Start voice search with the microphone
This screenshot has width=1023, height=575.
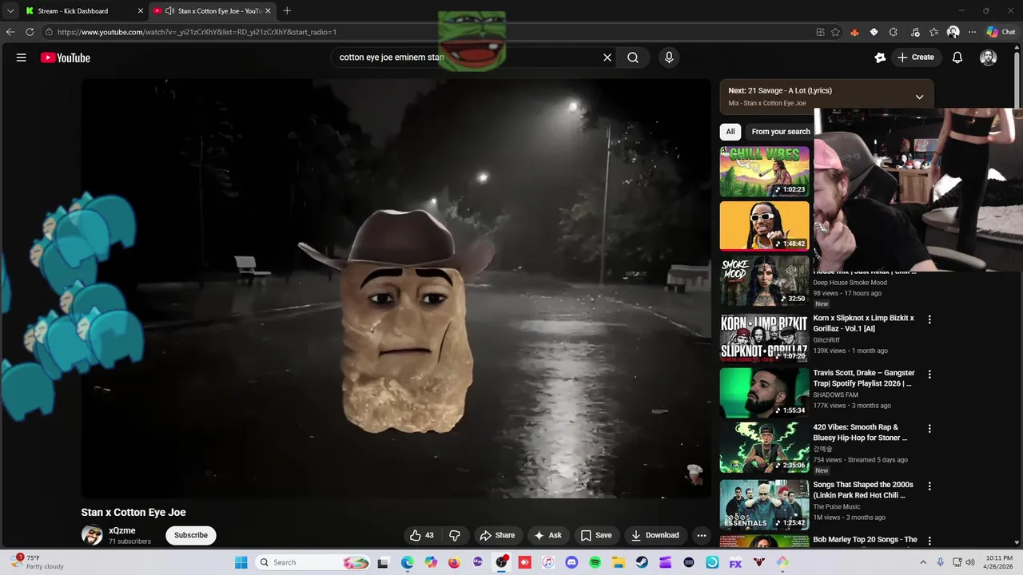pyautogui.click(x=669, y=57)
